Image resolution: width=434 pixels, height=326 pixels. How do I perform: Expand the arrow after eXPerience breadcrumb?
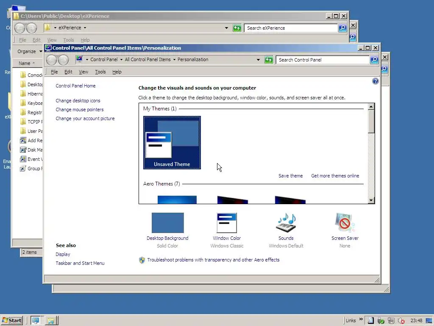(85, 28)
